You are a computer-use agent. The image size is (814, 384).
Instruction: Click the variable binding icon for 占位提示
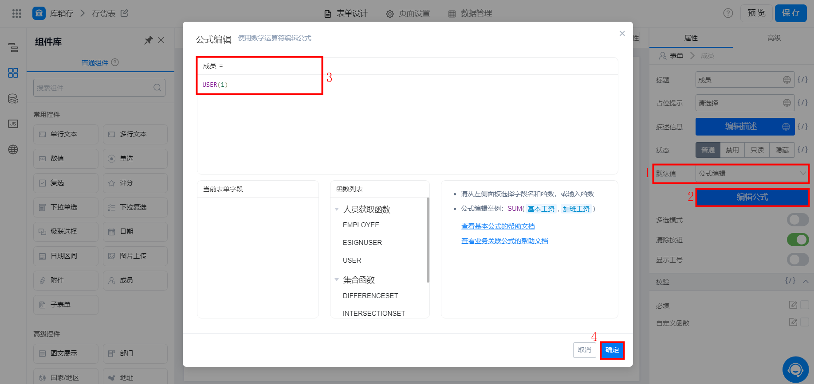point(802,103)
